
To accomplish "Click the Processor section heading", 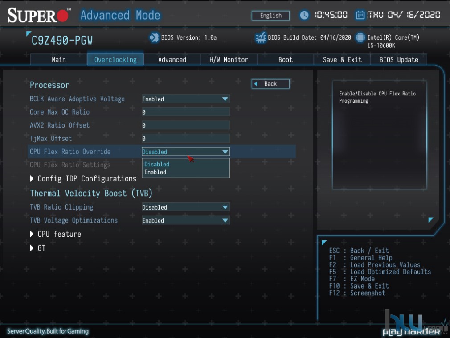I will [x=49, y=85].
